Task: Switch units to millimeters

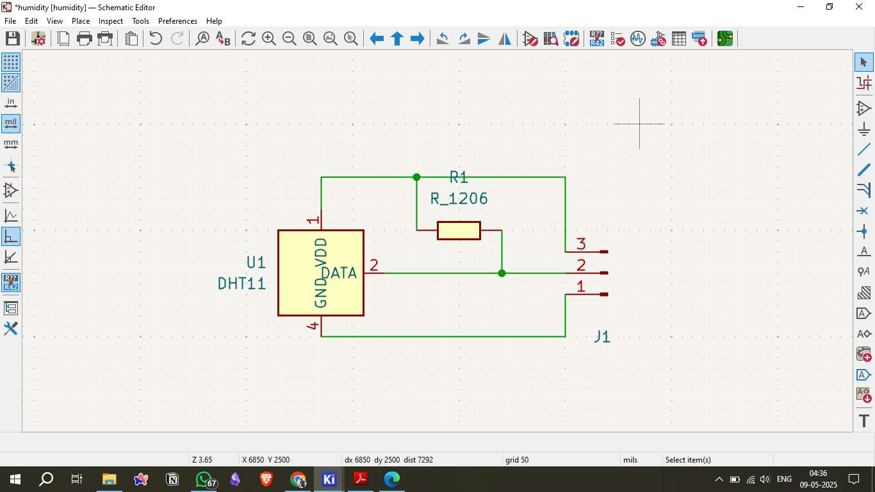Action: pyautogui.click(x=11, y=144)
